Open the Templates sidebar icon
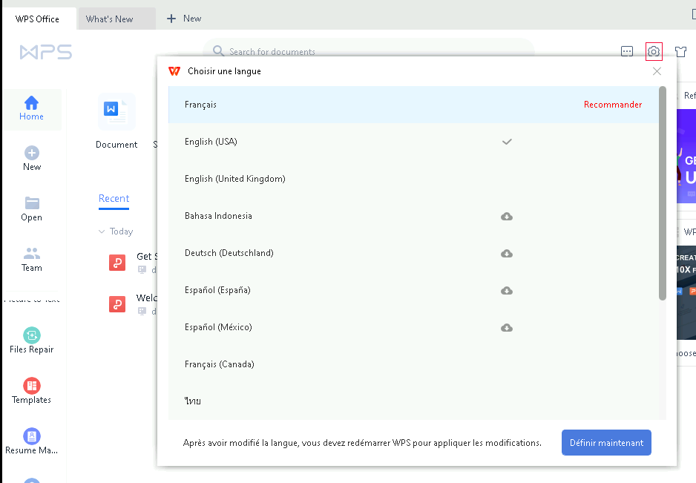 (x=31, y=386)
